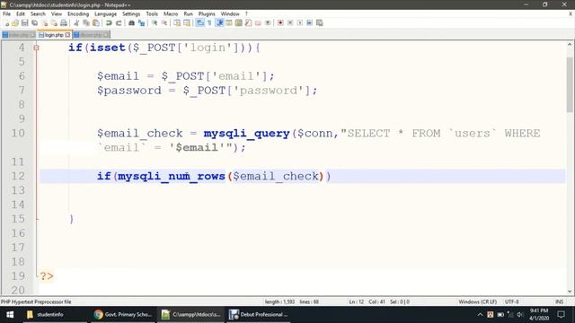Image resolution: width=575 pixels, height=323 pixels.
Task: Click 'Windows (CR LF)' in status bar
Action: pyautogui.click(x=477, y=301)
